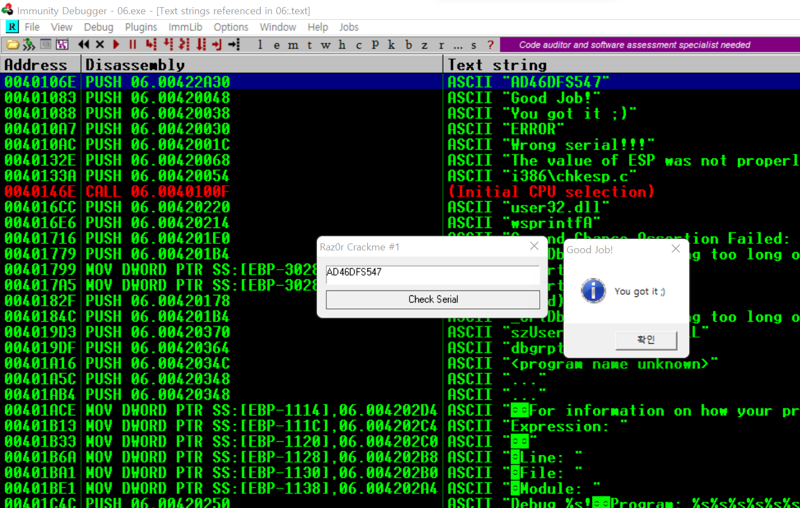Show Memory map with the 'm' icon
This screenshot has height=508, width=800.
[x=293, y=45]
